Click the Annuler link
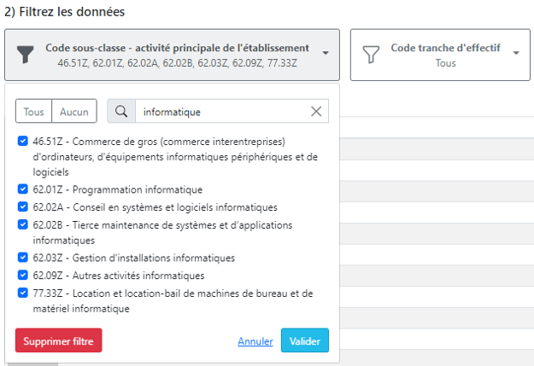Screen dimensions: 534x366 point(255,341)
